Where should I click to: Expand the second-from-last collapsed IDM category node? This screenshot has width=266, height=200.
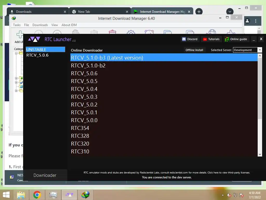(x=16, y=82)
